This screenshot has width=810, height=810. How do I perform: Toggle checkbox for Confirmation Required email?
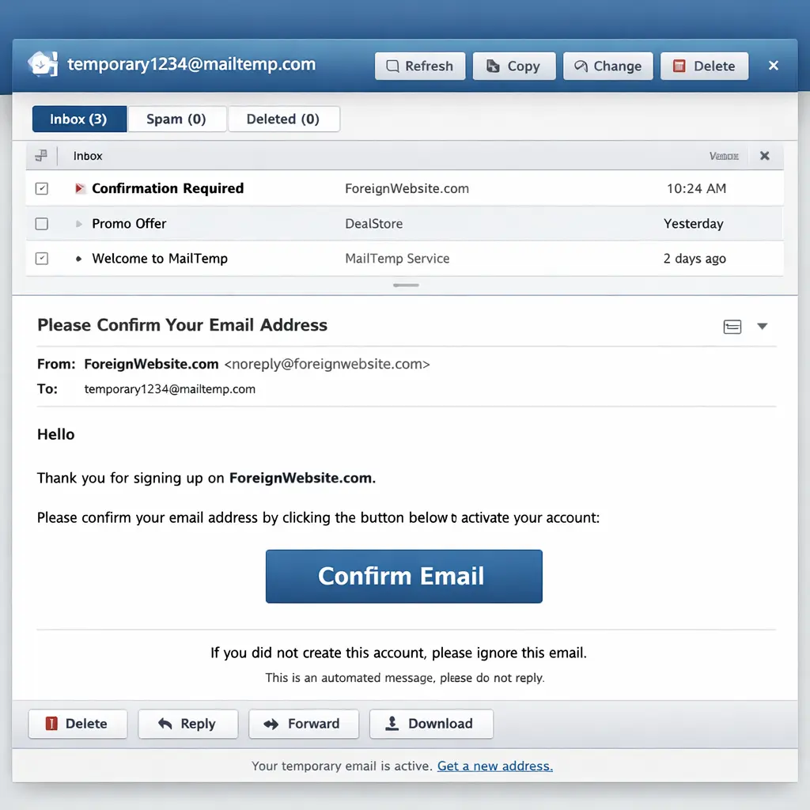click(x=42, y=188)
